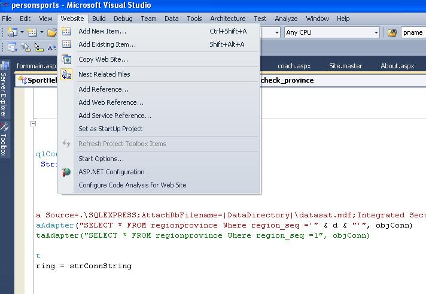This screenshot has height=294, width=426.
Task: Choose Add Existing Item... menu entry
Action: click(159, 44)
